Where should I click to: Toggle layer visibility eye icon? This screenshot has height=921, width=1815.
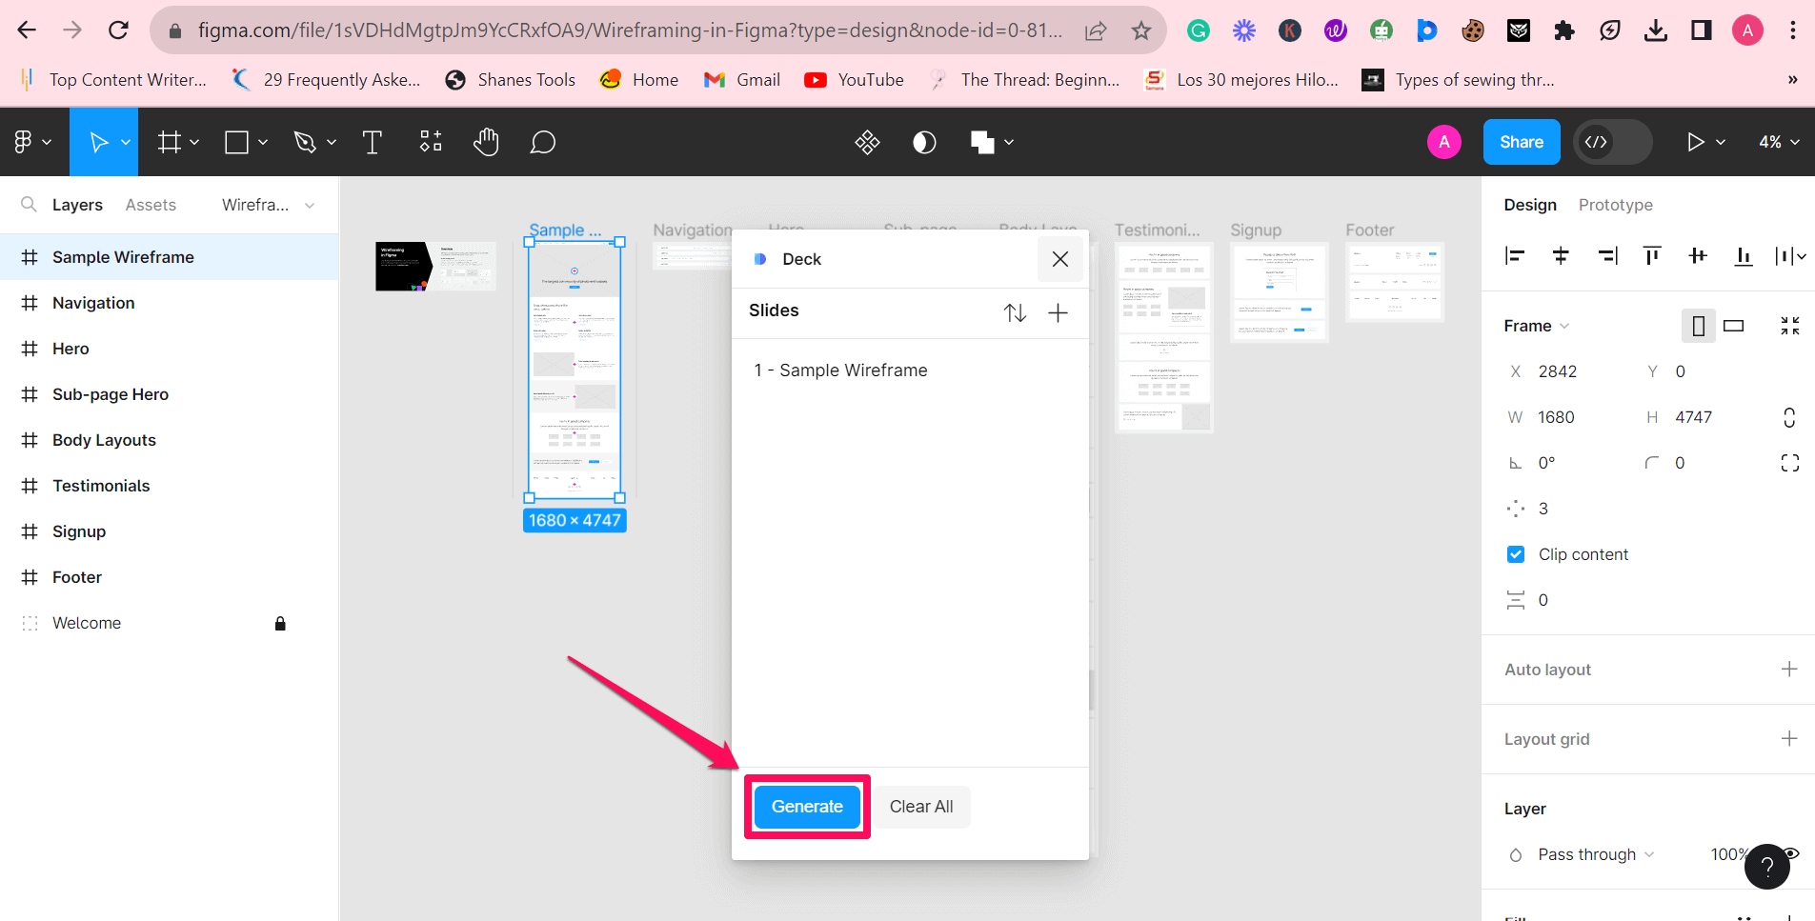pyautogui.click(x=1792, y=853)
